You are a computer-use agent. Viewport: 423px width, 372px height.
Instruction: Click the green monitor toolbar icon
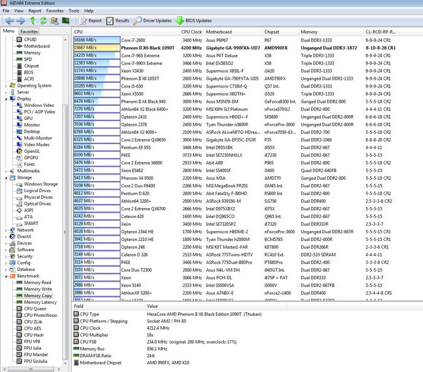66,21
